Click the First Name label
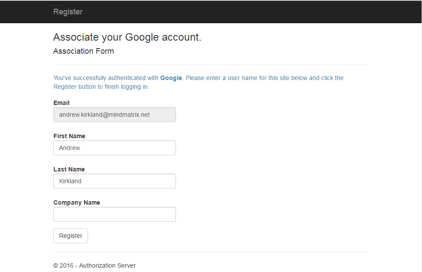Viewport: 422px width, 272px height. coord(69,136)
